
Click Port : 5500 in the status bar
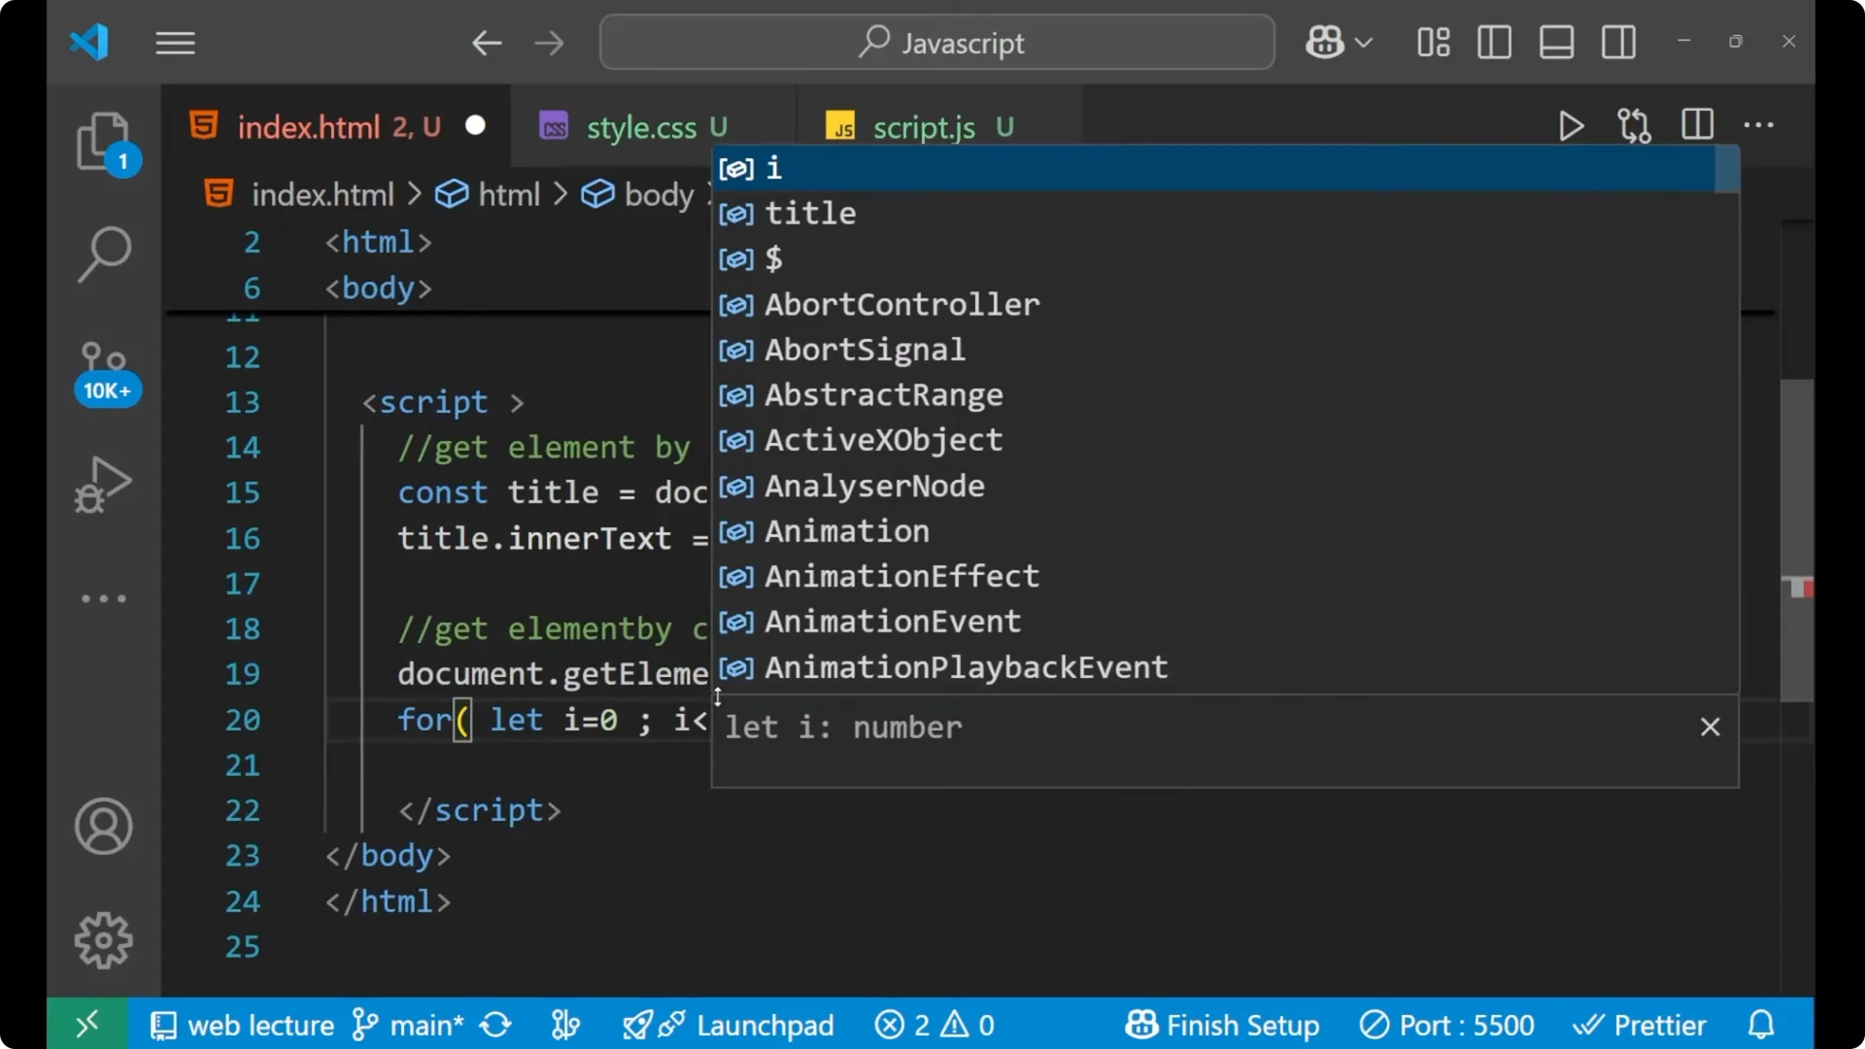[1447, 1024]
